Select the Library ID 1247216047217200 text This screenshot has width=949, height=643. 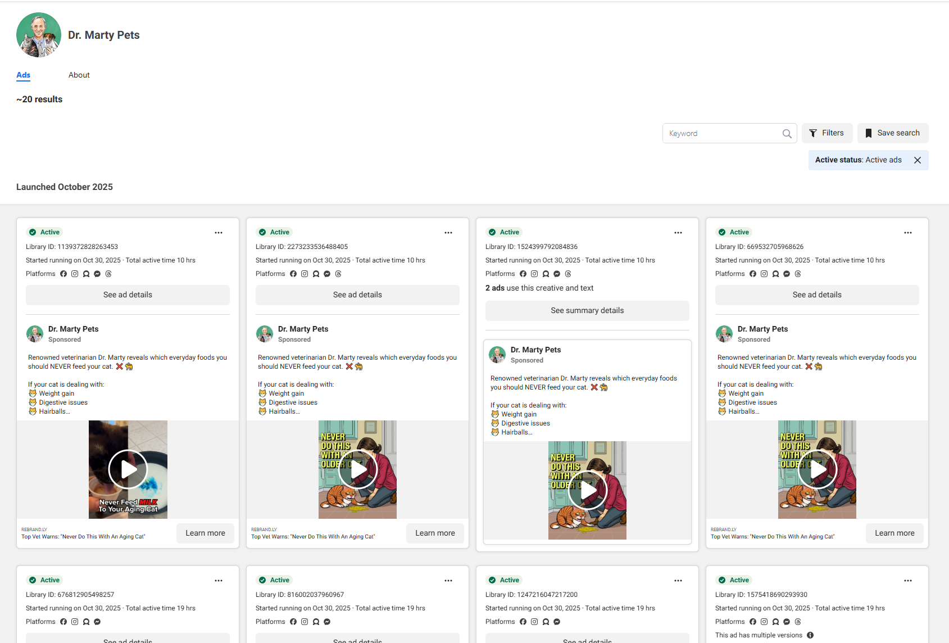click(x=532, y=595)
